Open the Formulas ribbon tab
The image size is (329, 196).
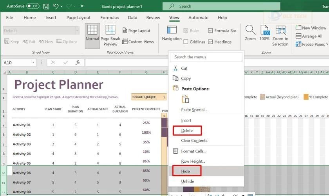coord(109,18)
